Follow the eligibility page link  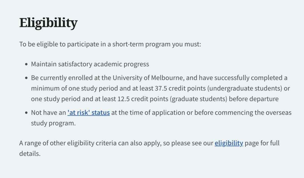pyautogui.click(x=229, y=143)
